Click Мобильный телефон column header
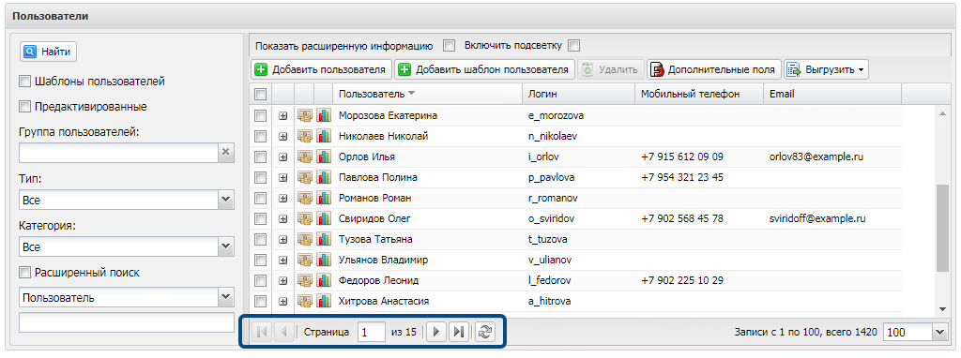The height and width of the screenshot is (358, 961). coord(698,94)
